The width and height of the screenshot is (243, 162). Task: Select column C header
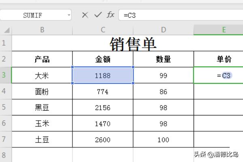(x=103, y=30)
